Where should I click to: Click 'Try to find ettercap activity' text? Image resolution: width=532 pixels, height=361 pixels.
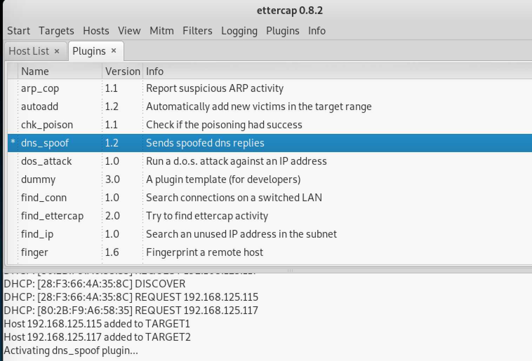tap(207, 216)
